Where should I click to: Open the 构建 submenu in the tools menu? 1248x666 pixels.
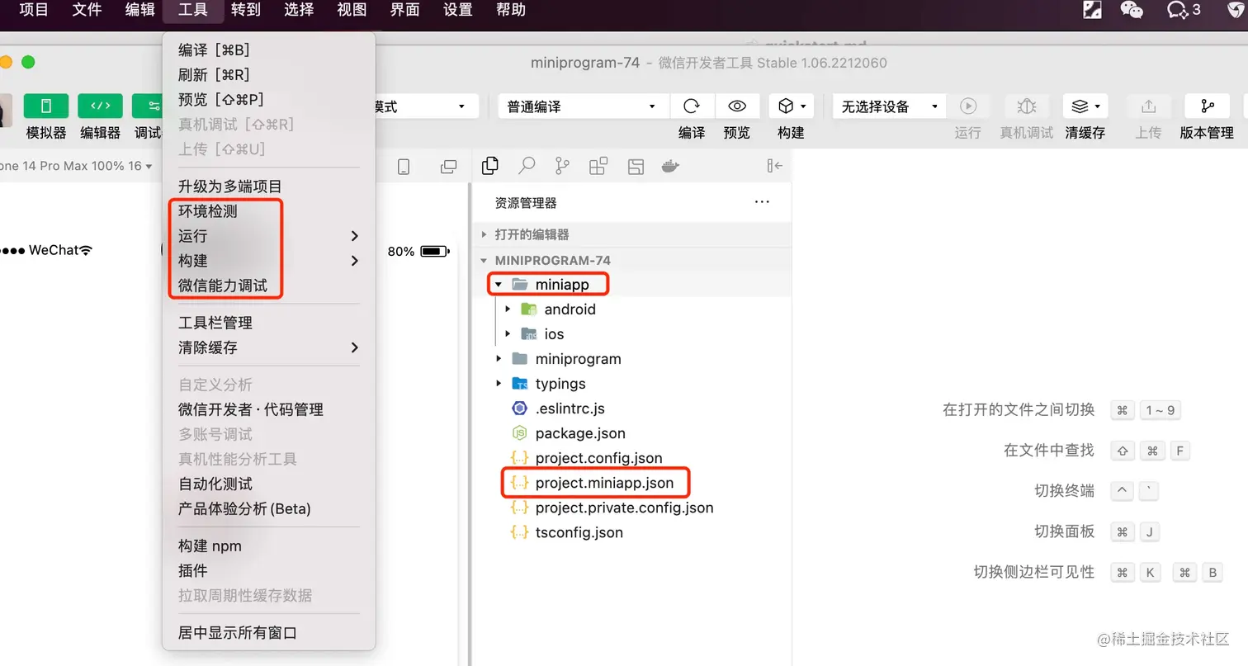pos(269,261)
